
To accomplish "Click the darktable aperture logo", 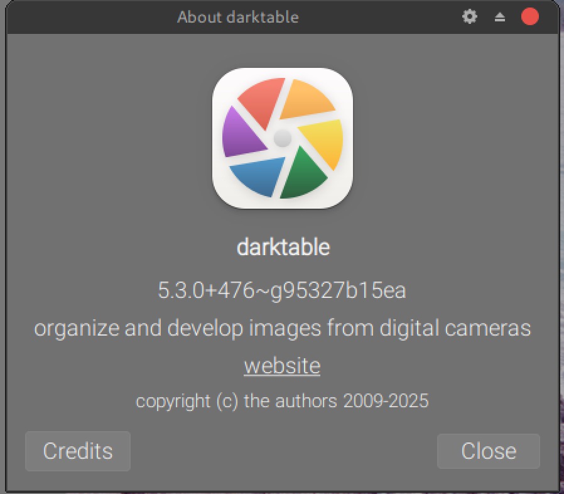I will coord(283,138).
